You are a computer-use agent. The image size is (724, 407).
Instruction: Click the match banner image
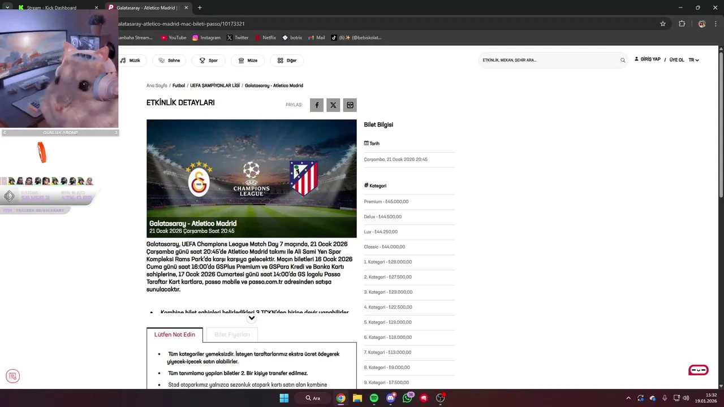(252, 178)
